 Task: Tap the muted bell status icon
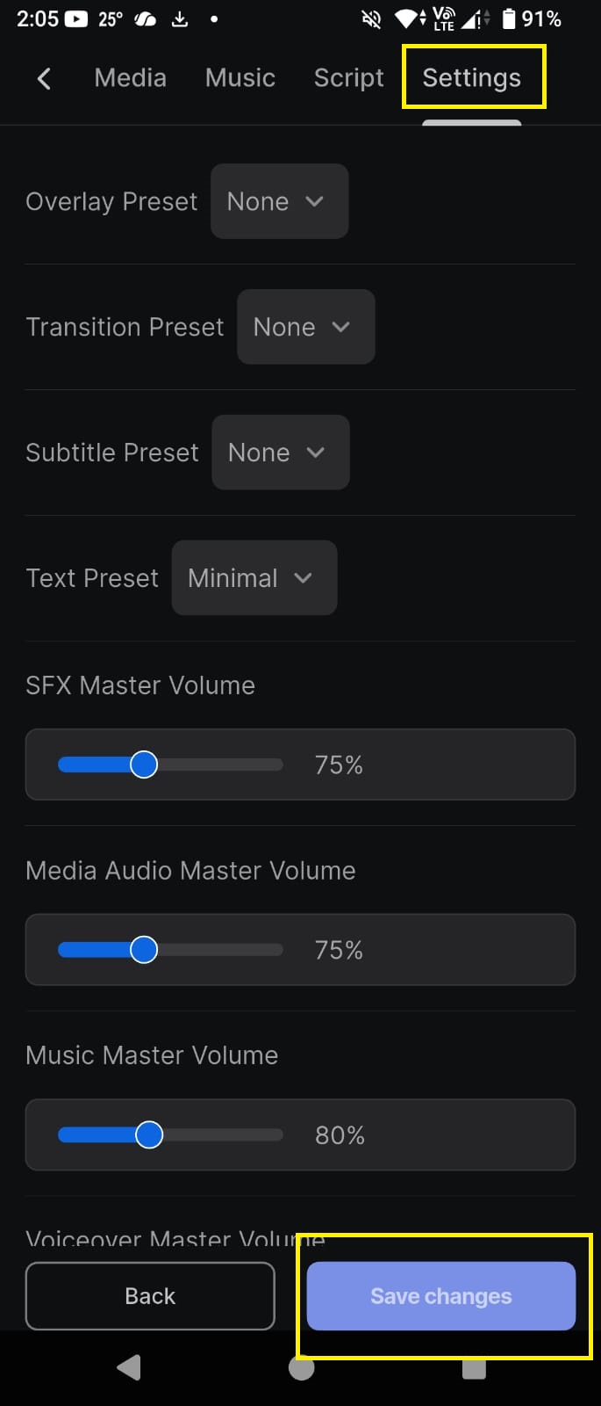click(372, 18)
